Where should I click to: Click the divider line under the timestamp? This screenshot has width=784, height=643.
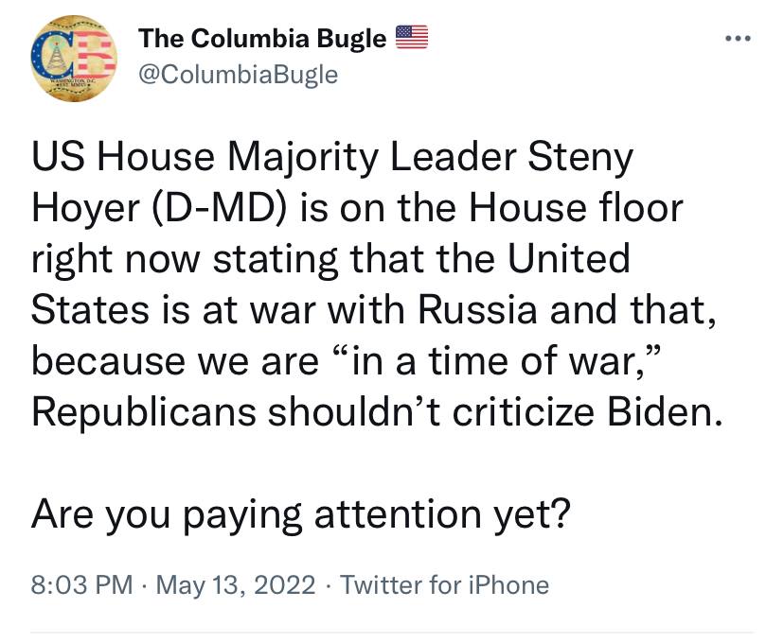click(x=391, y=633)
